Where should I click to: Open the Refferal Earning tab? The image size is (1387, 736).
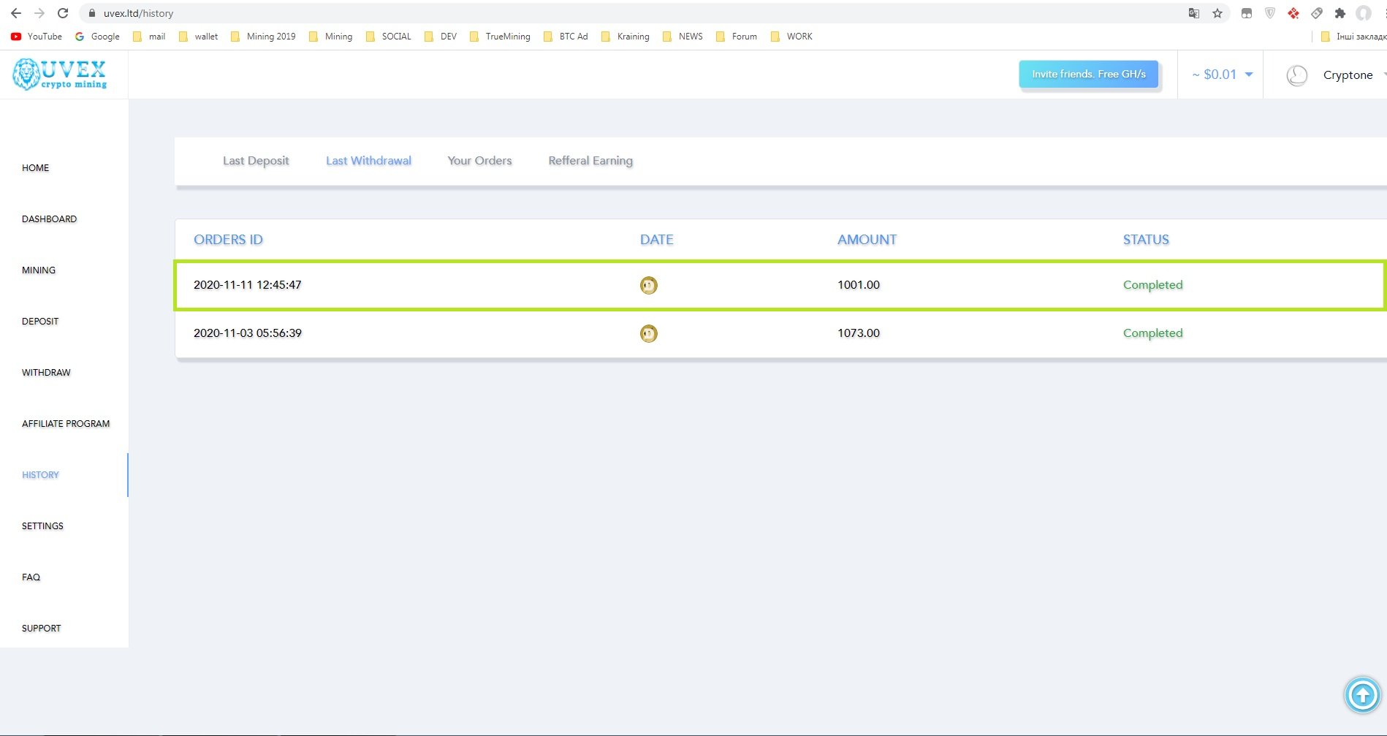(590, 161)
